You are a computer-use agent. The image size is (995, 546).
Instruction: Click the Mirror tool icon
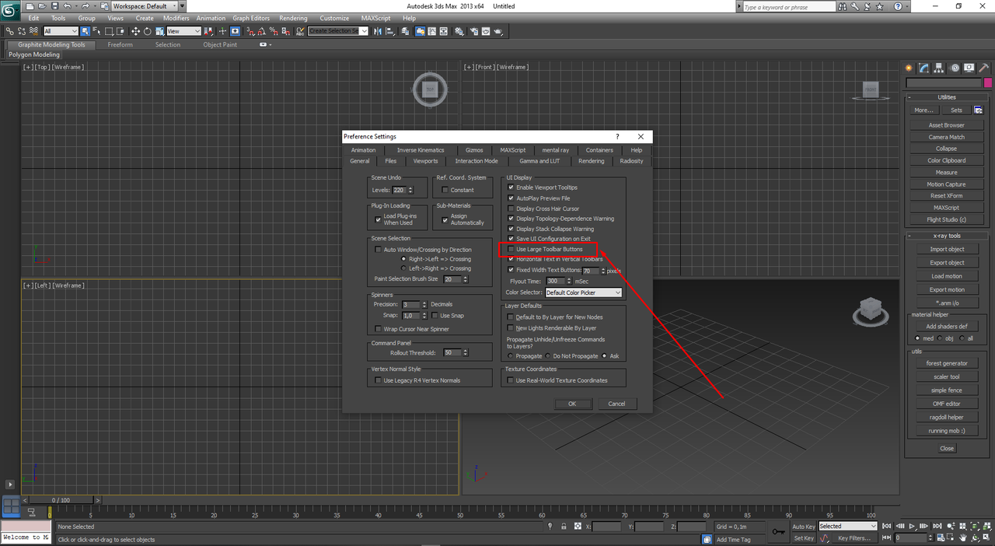click(377, 31)
